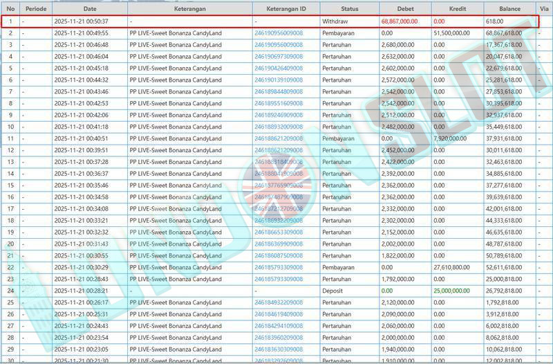Open the link 246184294109008
This screenshot has width=553, height=364.
tap(279, 326)
